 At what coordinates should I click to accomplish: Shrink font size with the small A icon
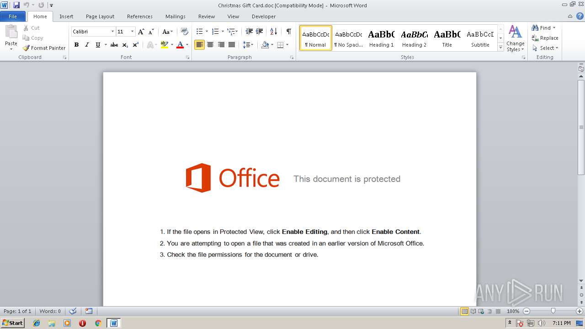(151, 32)
